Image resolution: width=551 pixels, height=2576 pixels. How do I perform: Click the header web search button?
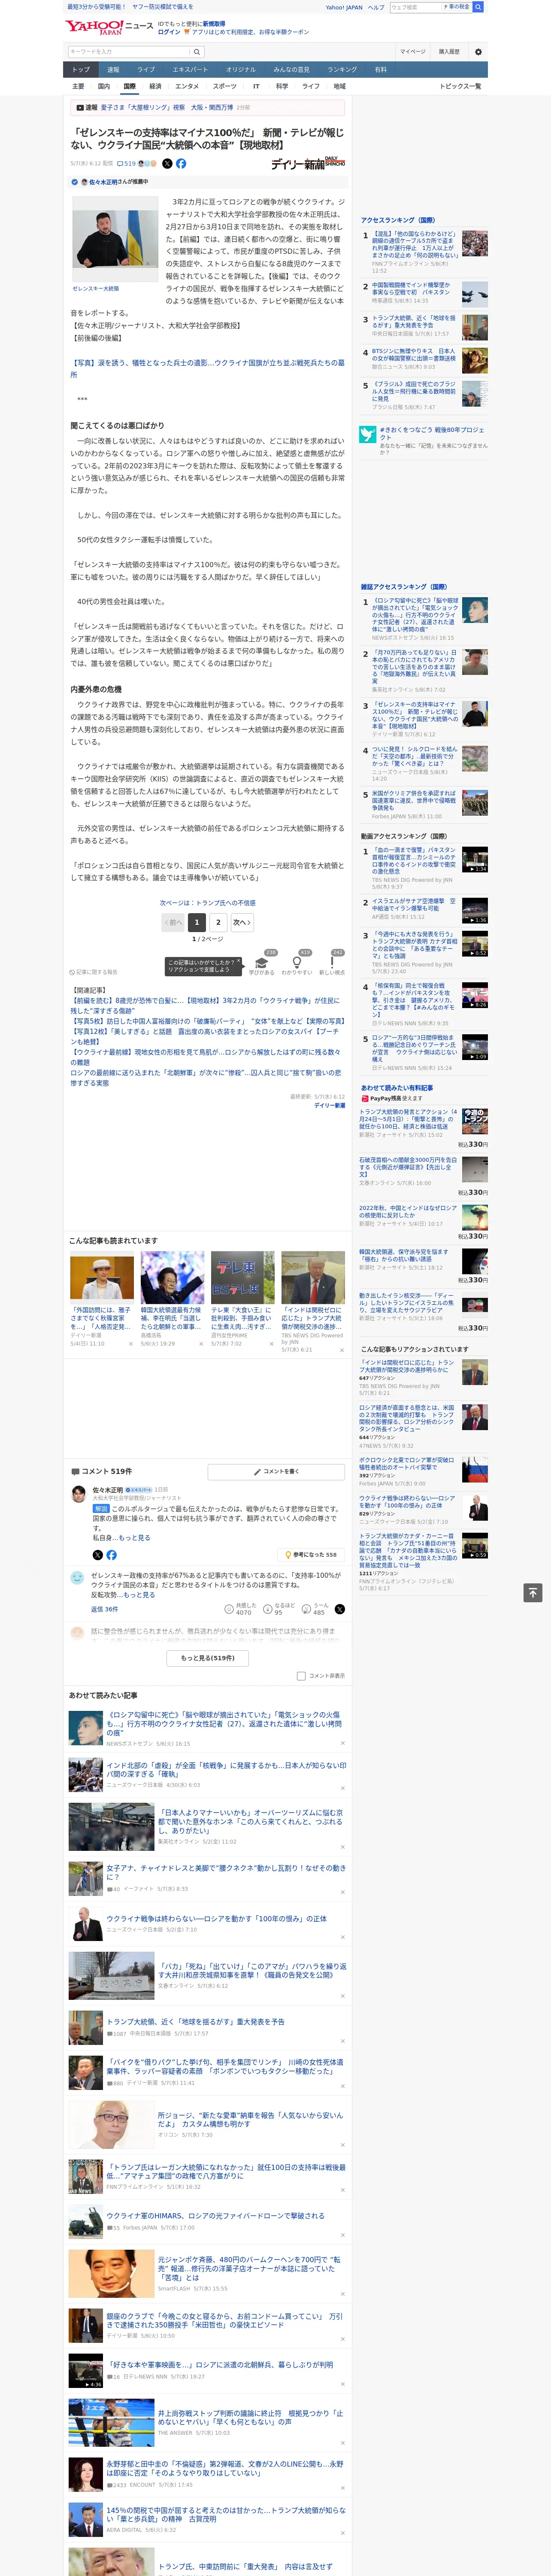click(478, 7)
